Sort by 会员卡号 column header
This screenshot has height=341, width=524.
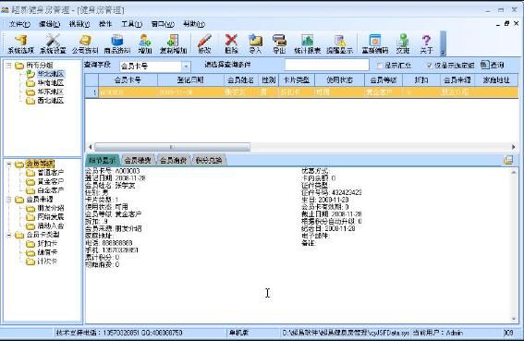[128, 80]
